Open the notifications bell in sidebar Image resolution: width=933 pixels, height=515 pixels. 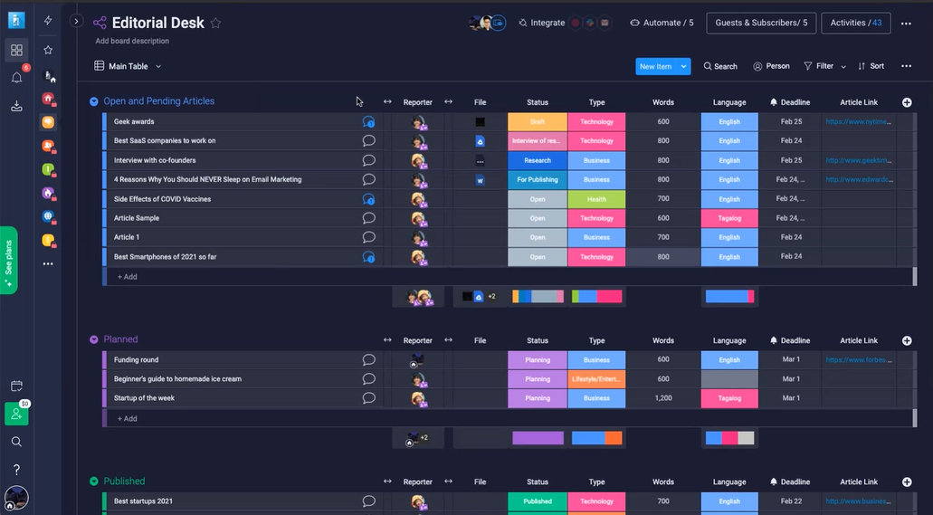point(16,78)
